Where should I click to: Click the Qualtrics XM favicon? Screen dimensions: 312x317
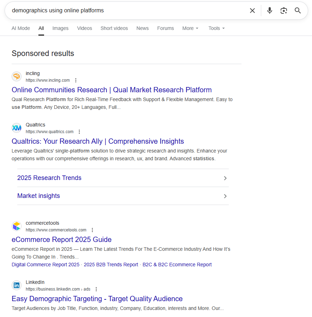pos(17,128)
